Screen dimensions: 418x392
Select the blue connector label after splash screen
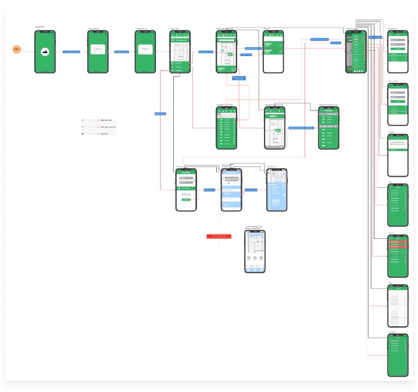[x=71, y=52]
